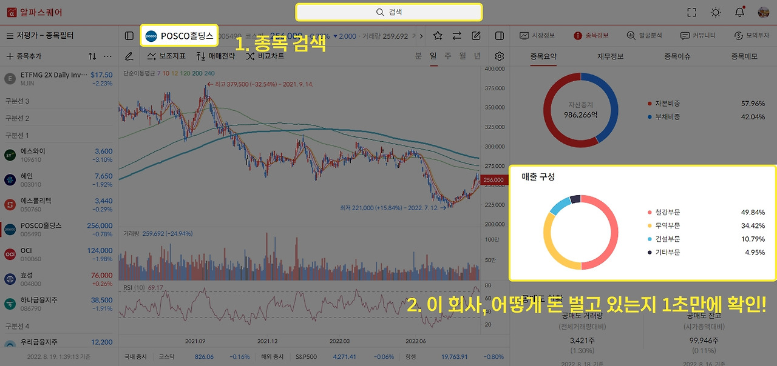The width and height of the screenshot is (777, 366).
Task: Toggle light theme with the sun icon
Action: click(716, 12)
